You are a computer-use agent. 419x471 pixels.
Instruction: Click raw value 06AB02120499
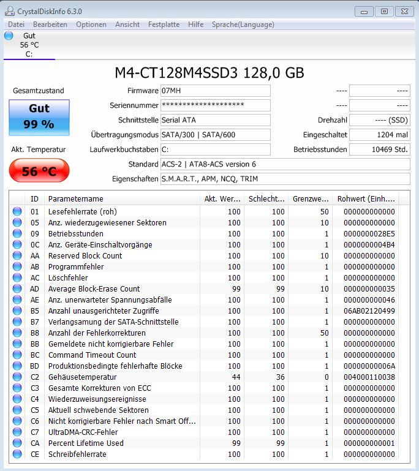[x=369, y=311]
